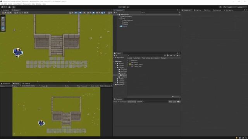Select the Prefabs folder in Project

pyautogui.click(x=121, y=79)
